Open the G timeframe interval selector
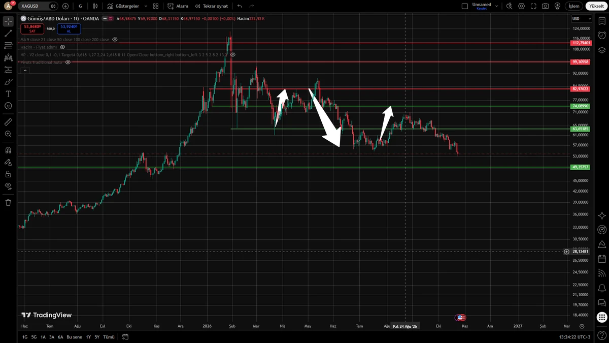609x343 pixels. [x=80, y=6]
